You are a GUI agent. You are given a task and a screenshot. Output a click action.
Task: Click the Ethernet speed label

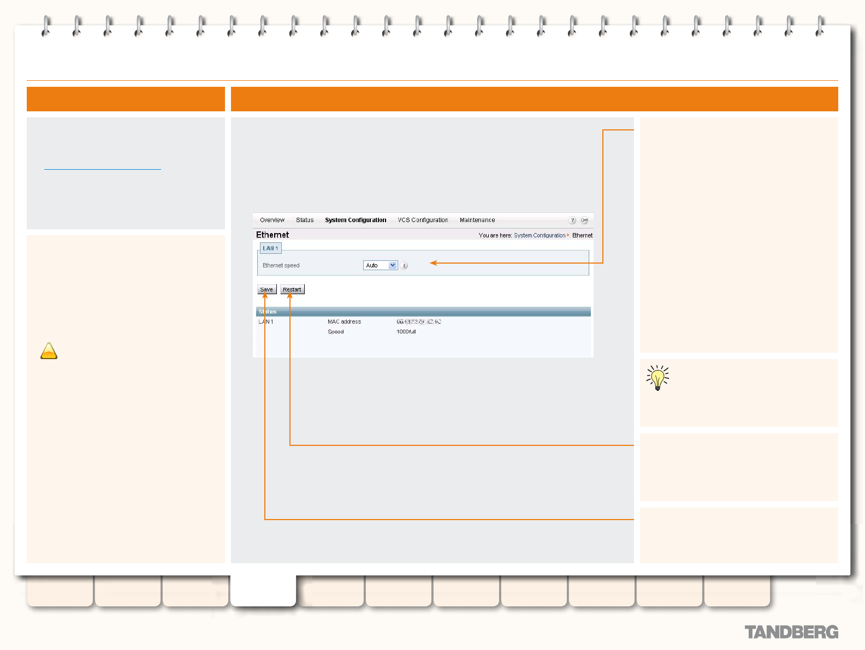[x=281, y=266]
